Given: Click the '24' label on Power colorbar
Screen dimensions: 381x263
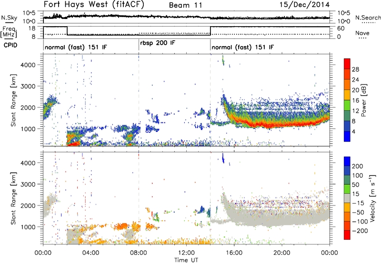Looking at the screenshot, I should [x=355, y=80].
